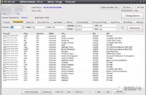Sort by the Ping column header
This screenshot has height=95, width=146.
click(29, 33)
